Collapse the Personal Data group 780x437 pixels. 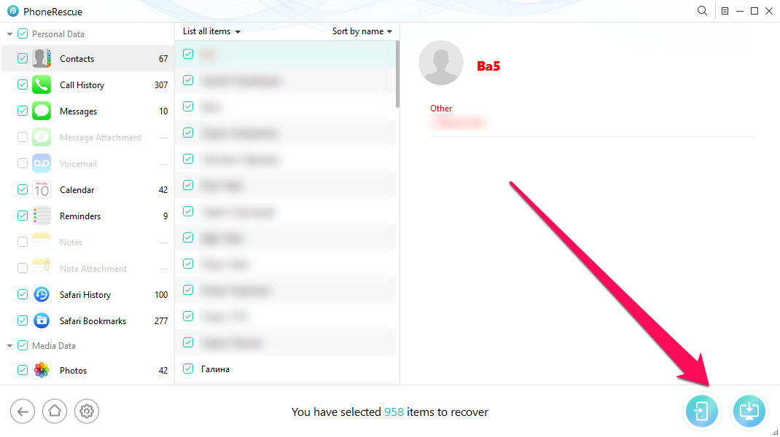point(9,34)
